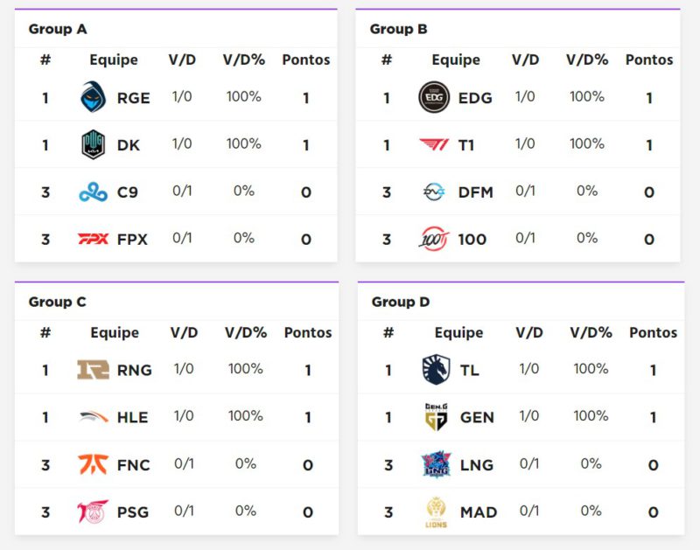Click the DFM team logo

tap(434, 191)
